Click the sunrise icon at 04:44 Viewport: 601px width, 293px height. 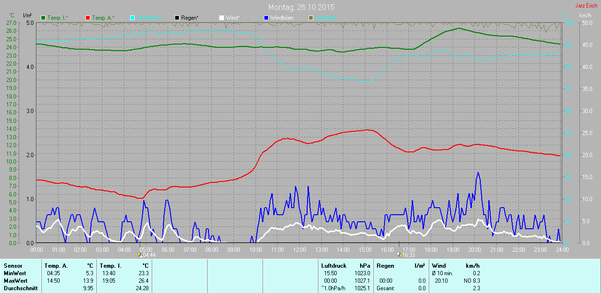139,255
